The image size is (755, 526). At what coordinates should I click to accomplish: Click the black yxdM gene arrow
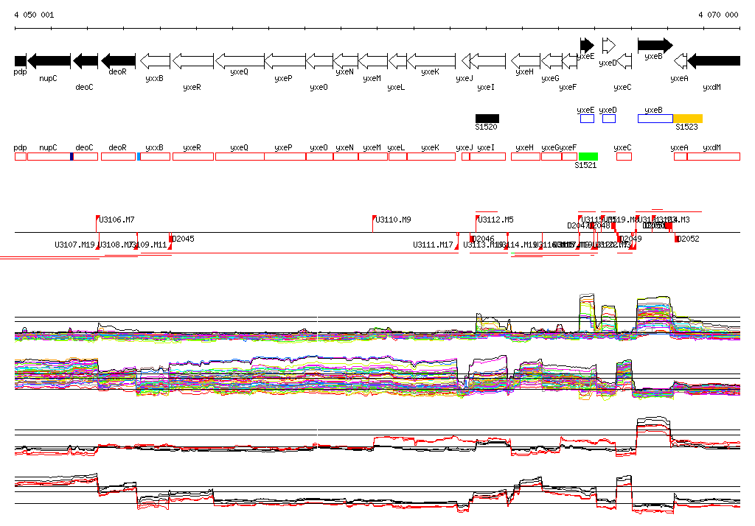click(x=714, y=61)
